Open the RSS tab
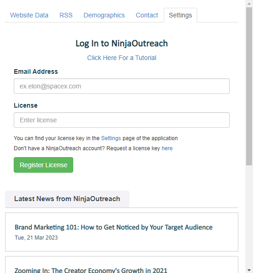This screenshot has height=273, width=253. click(66, 15)
